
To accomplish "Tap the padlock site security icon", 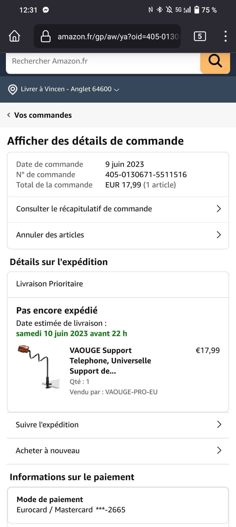I will tap(46, 36).
